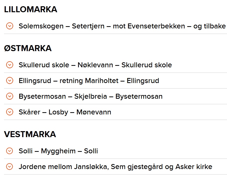This screenshot has width=227, height=180.
Task: Click circle arrow icon next to Ellingsrud route
Action: (10, 81)
